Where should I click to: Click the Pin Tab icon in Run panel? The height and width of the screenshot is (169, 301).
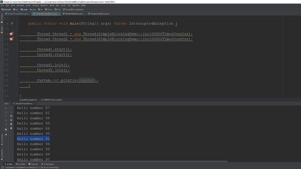tap(6, 135)
